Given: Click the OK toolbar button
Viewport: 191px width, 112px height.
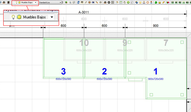Looking at the screenshot, I should coord(93,2).
